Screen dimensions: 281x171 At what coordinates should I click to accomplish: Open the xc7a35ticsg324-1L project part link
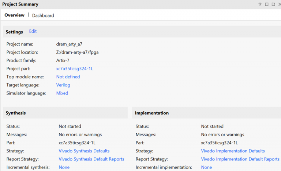click(x=75, y=69)
